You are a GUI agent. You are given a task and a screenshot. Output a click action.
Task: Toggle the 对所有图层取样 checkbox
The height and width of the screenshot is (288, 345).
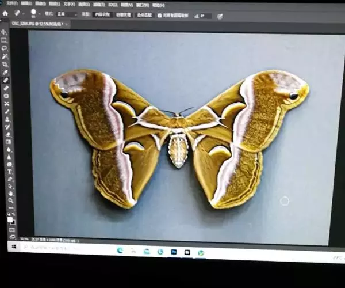pos(159,16)
